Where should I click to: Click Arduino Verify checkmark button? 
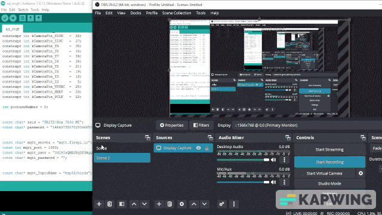pyautogui.click(x=5, y=18)
